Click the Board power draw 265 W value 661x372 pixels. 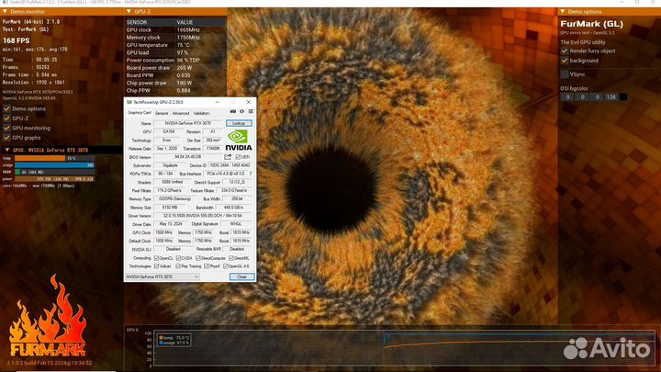(x=185, y=68)
